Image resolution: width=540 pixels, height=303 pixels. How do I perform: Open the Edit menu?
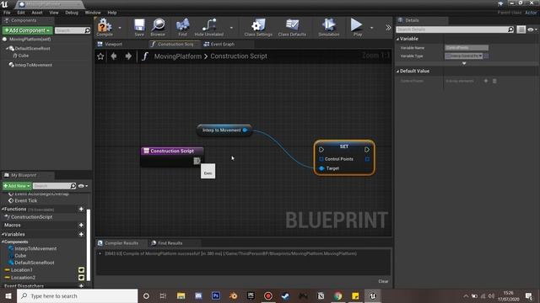[x=21, y=13]
